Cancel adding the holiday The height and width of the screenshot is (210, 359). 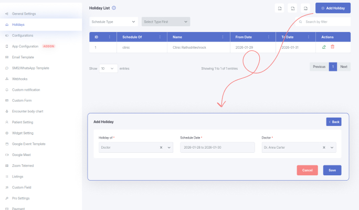tap(307, 170)
